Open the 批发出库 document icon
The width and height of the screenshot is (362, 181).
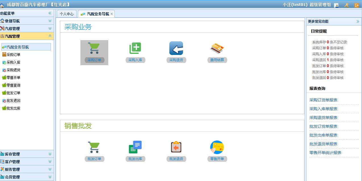(x=135, y=147)
